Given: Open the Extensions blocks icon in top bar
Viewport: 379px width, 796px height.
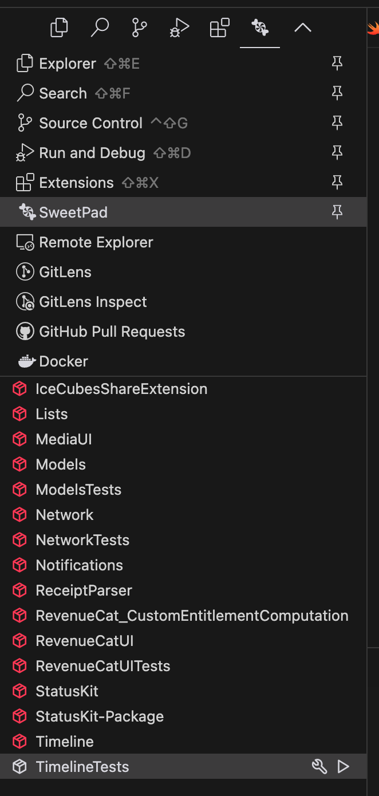Looking at the screenshot, I should tap(219, 27).
